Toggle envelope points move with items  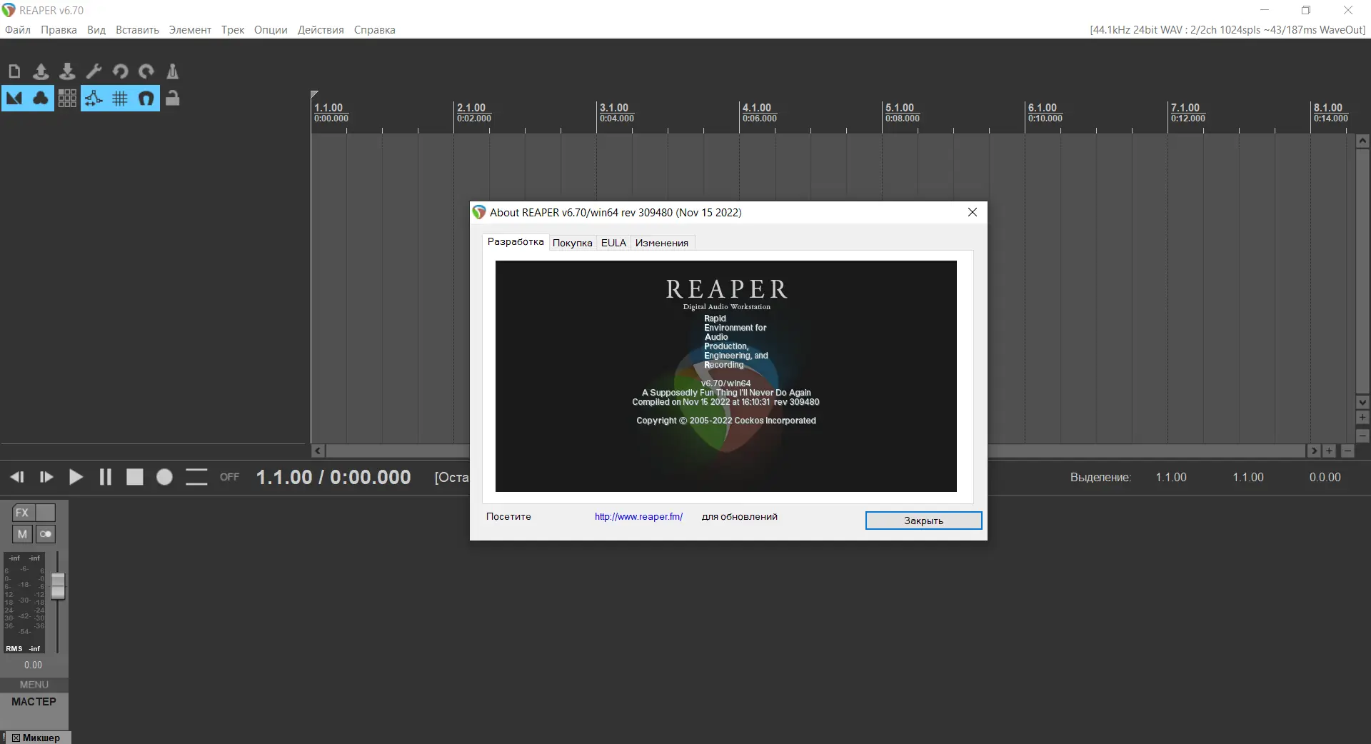tap(94, 99)
